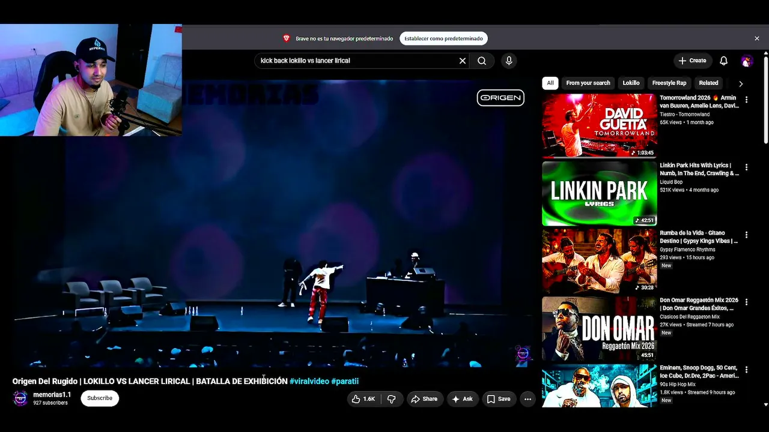
Task: Open the Ask assistant button
Action: pos(463,399)
